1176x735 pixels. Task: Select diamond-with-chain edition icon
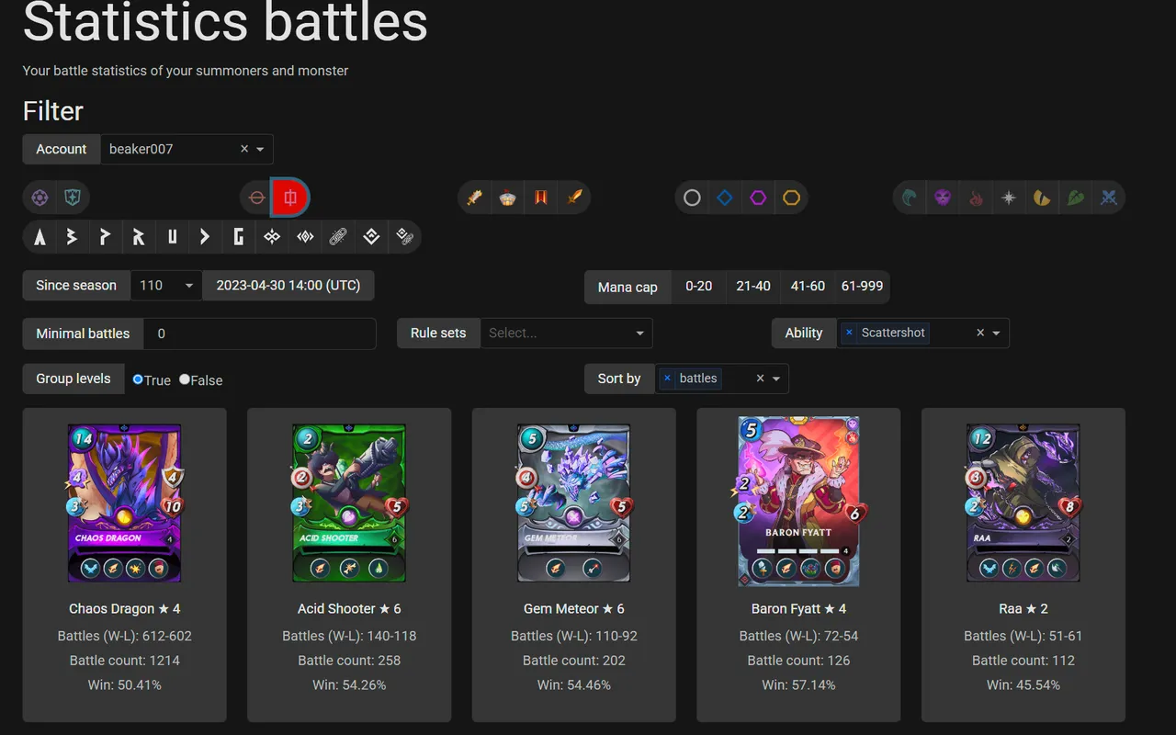(x=404, y=237)
